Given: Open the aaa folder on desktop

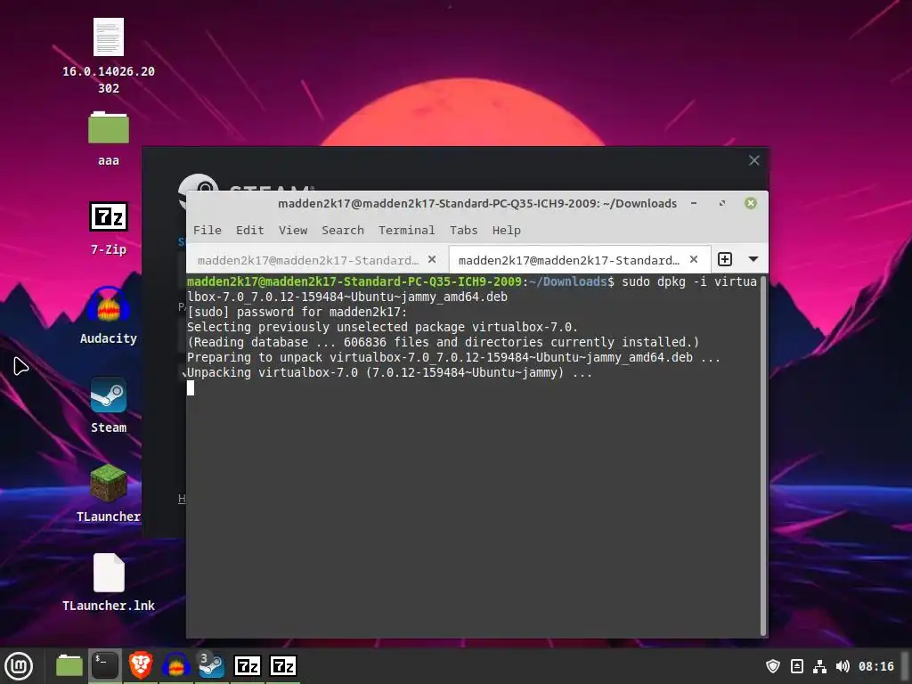Looking at the screenshot, I should pyautogui.click(x=108, y=127).
